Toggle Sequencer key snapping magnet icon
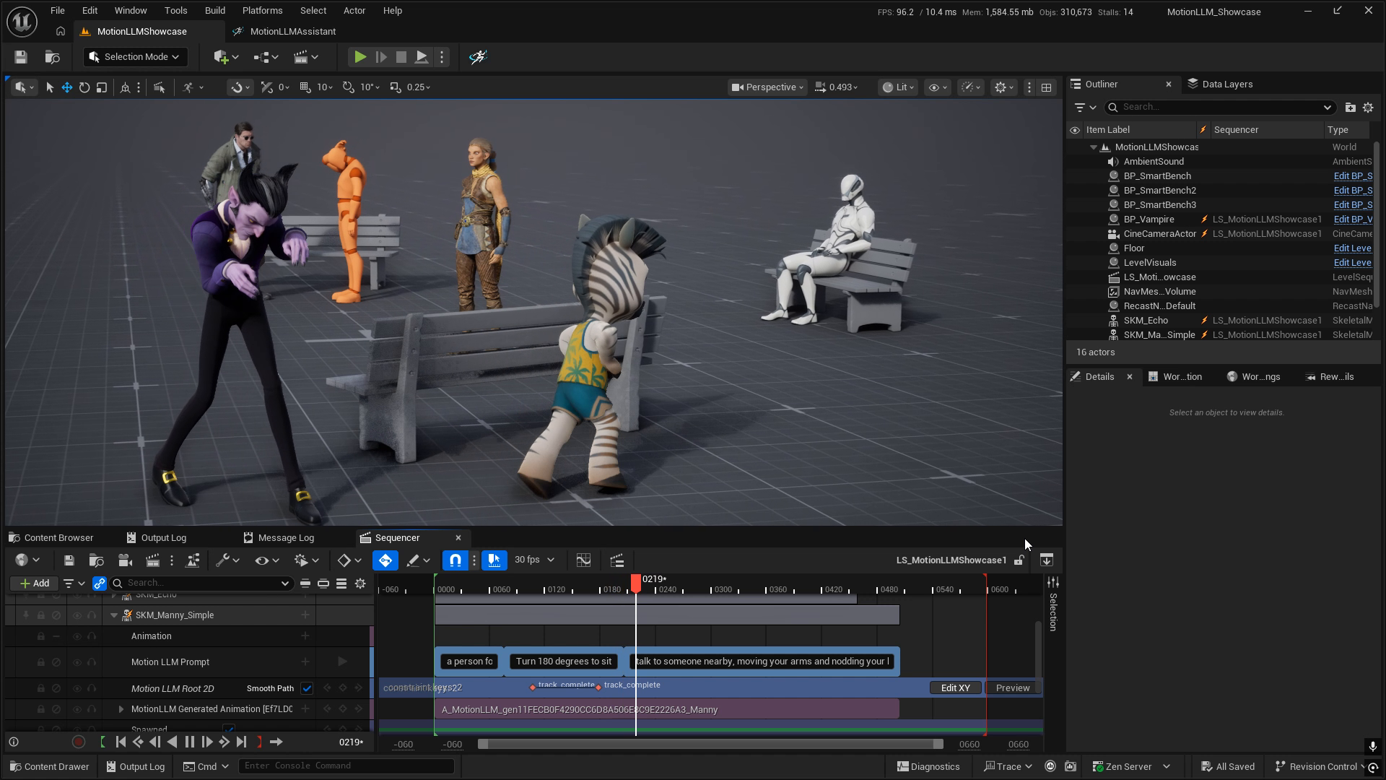The width and height of the screenshot is (1386, 780). (x=456, y=560)
